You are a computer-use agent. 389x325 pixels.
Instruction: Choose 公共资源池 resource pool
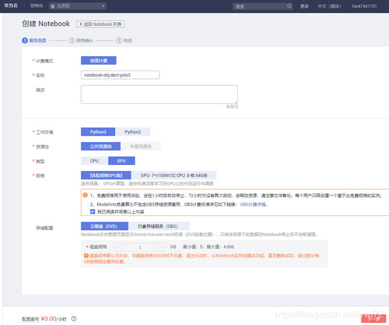point(101,146)
